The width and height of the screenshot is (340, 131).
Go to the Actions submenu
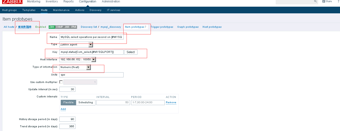(x=80, y=10)
